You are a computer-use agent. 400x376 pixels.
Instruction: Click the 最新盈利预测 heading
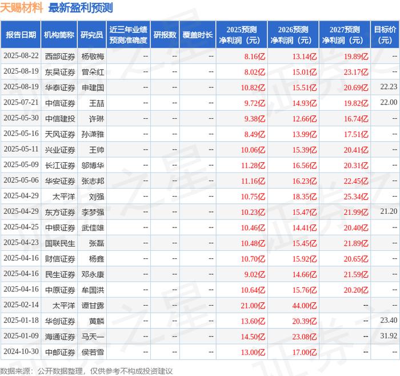[x=81, y=7]
